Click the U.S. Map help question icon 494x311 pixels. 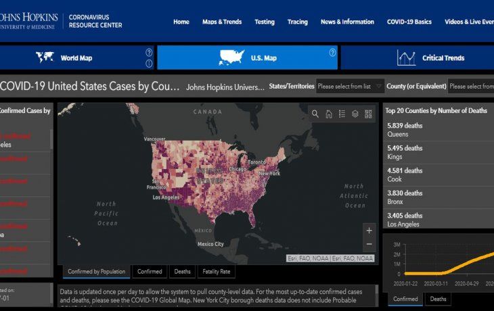click(x=332, y=53)
